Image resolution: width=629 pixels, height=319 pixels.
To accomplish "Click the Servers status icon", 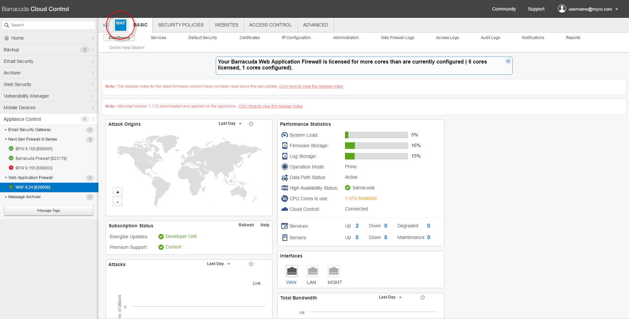I will (x=285, y=238).
